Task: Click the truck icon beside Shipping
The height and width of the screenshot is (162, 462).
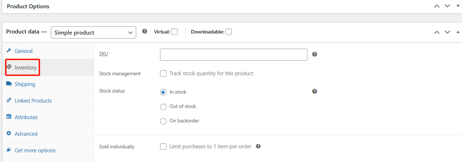Action: 9,84
